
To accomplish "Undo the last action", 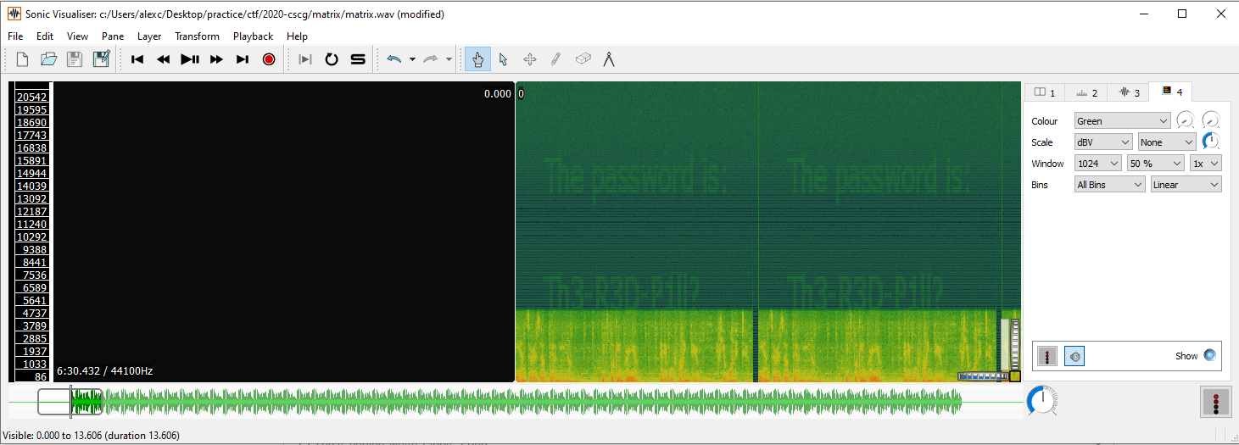I will [x=393, y=59].
